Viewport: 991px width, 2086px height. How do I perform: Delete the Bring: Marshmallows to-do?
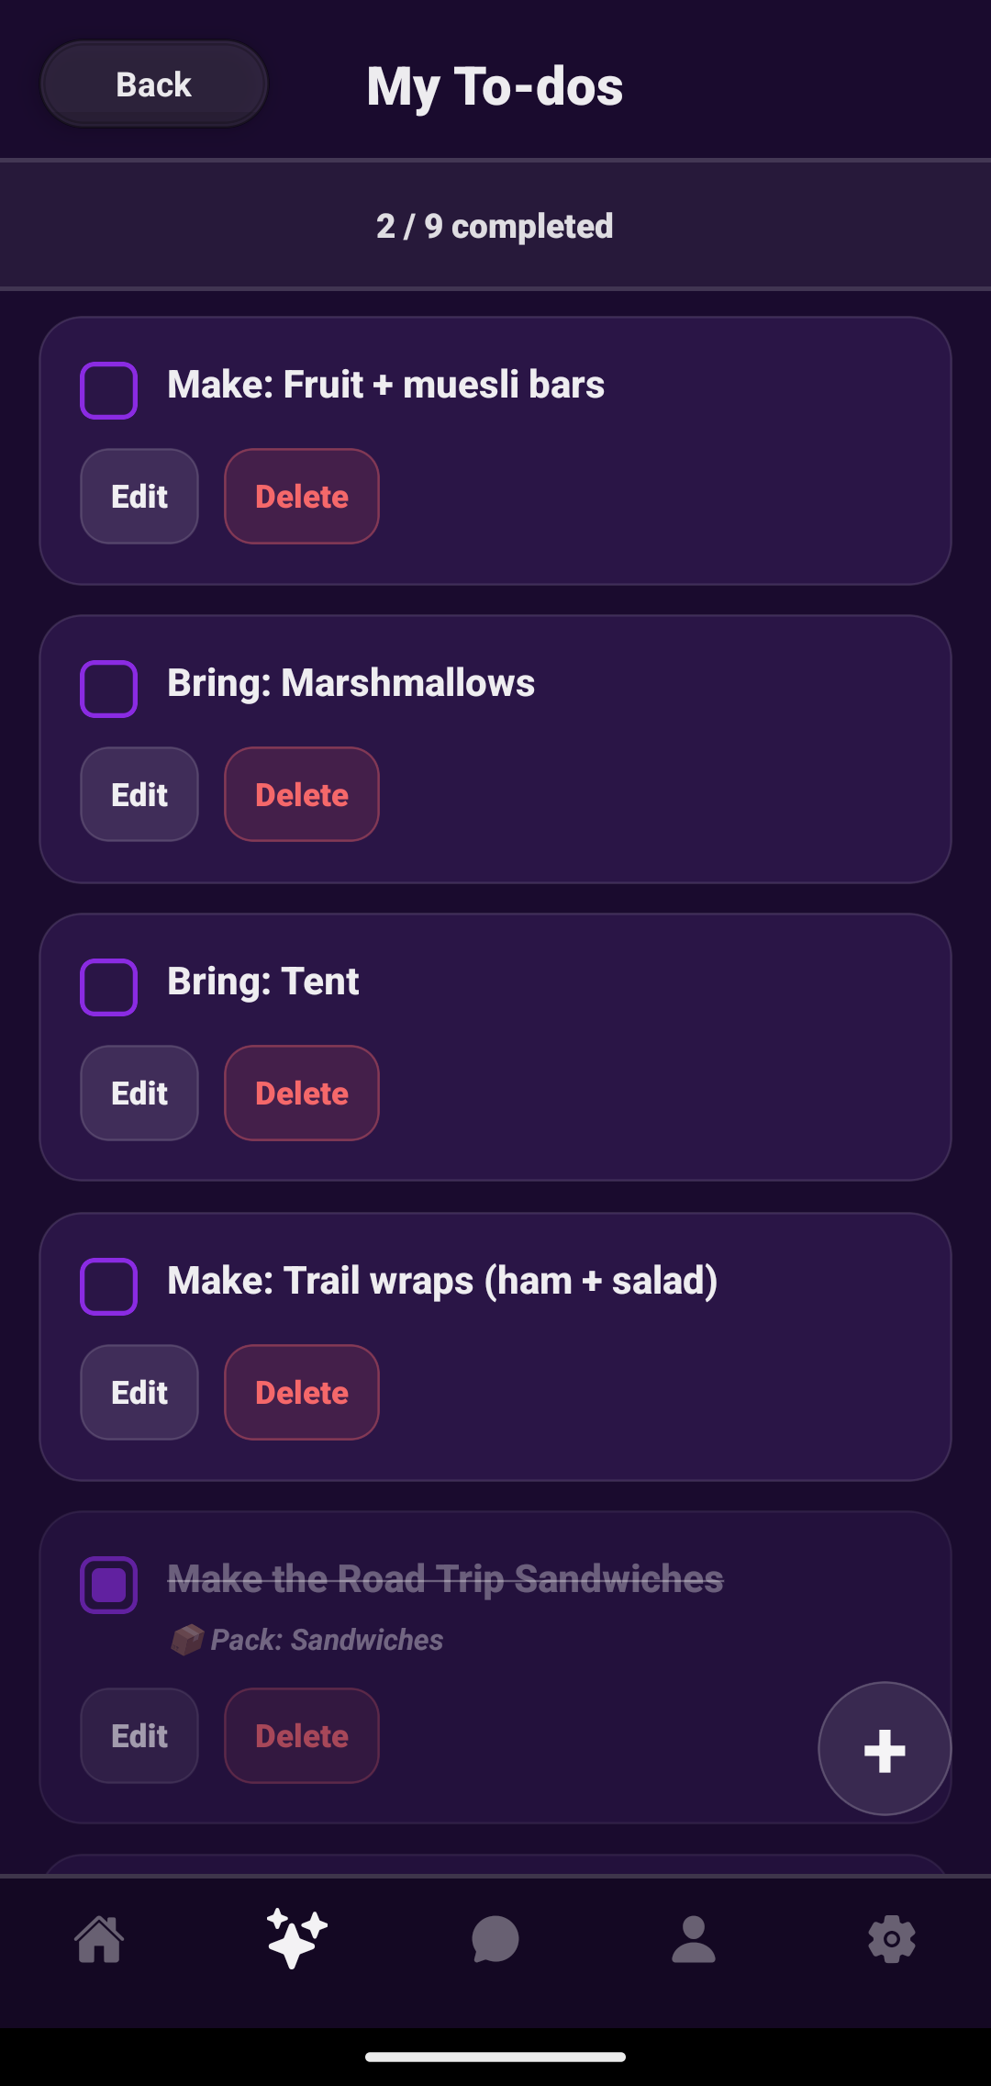[302, 795]
